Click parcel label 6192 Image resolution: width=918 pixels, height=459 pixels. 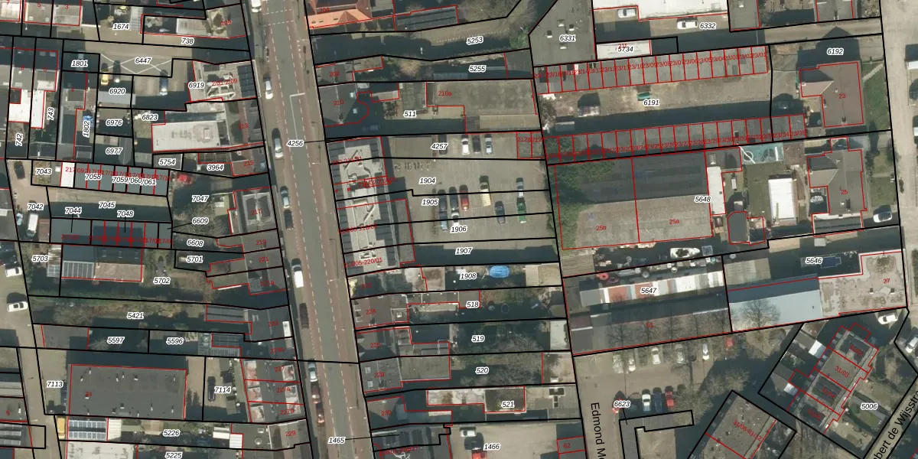click(835, 51)
